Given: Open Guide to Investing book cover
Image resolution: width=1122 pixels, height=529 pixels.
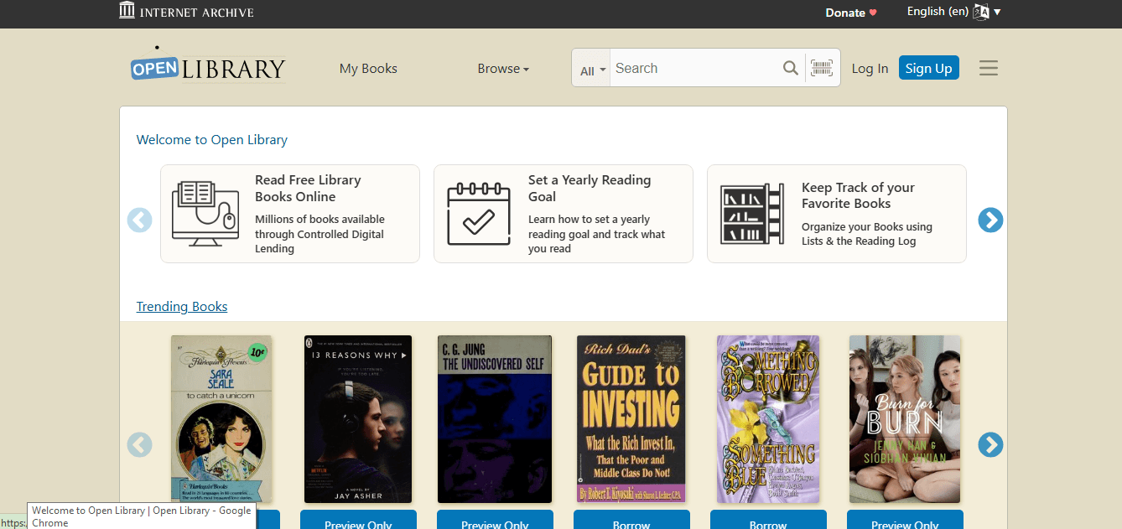Looking at the screenshot, I should pos(631,419).
